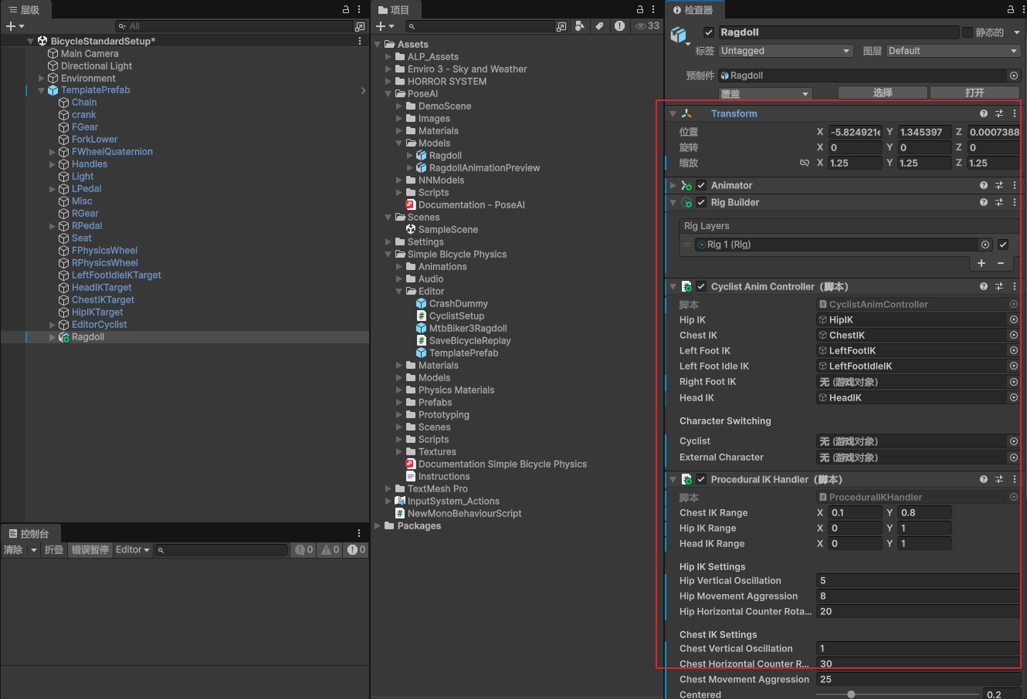Collapse the PoseAI folder
1027x699 pixels.
click(x=388, y=94)
